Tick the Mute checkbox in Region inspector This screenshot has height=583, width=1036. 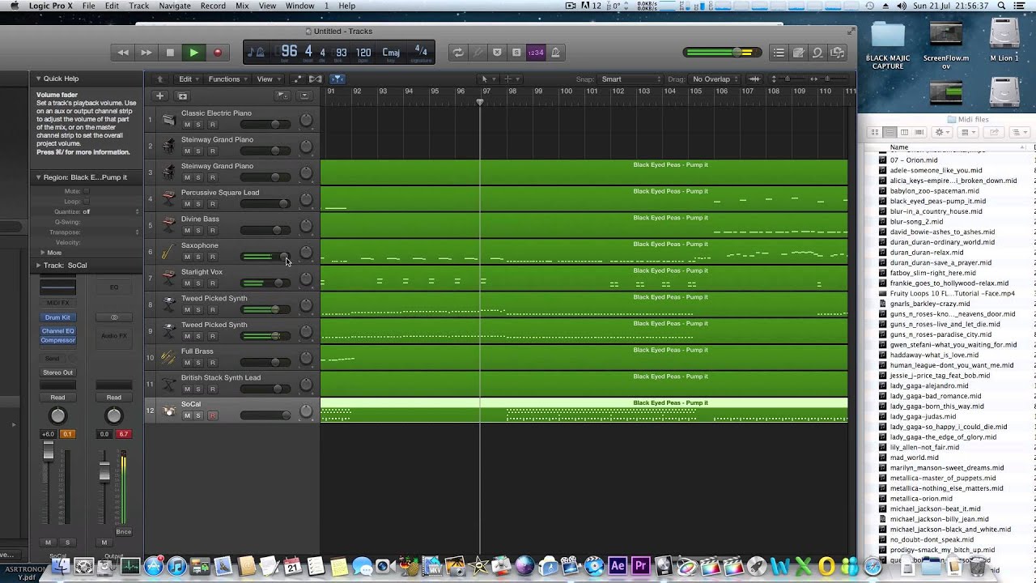87,191
